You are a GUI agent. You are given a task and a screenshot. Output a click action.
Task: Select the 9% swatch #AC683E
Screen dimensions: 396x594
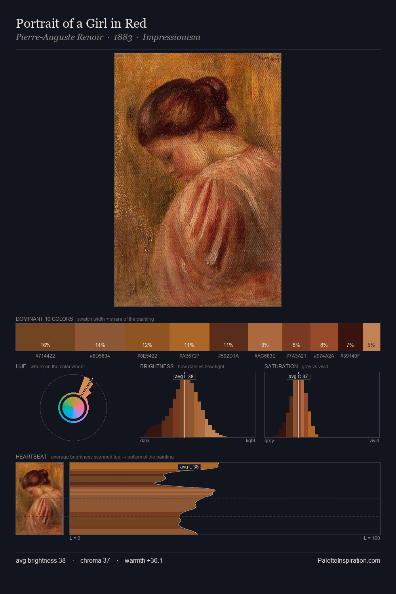[265, 337]
